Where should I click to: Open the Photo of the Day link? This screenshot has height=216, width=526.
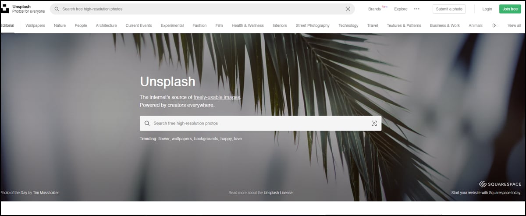[14, 192]
